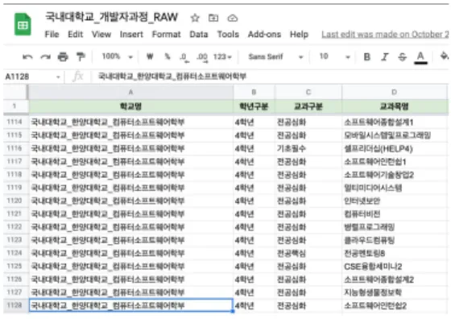The image size is (451, 319).
Task: Expand the name box A1128 dropdown arrow
Action: click(x=58, y=77)
